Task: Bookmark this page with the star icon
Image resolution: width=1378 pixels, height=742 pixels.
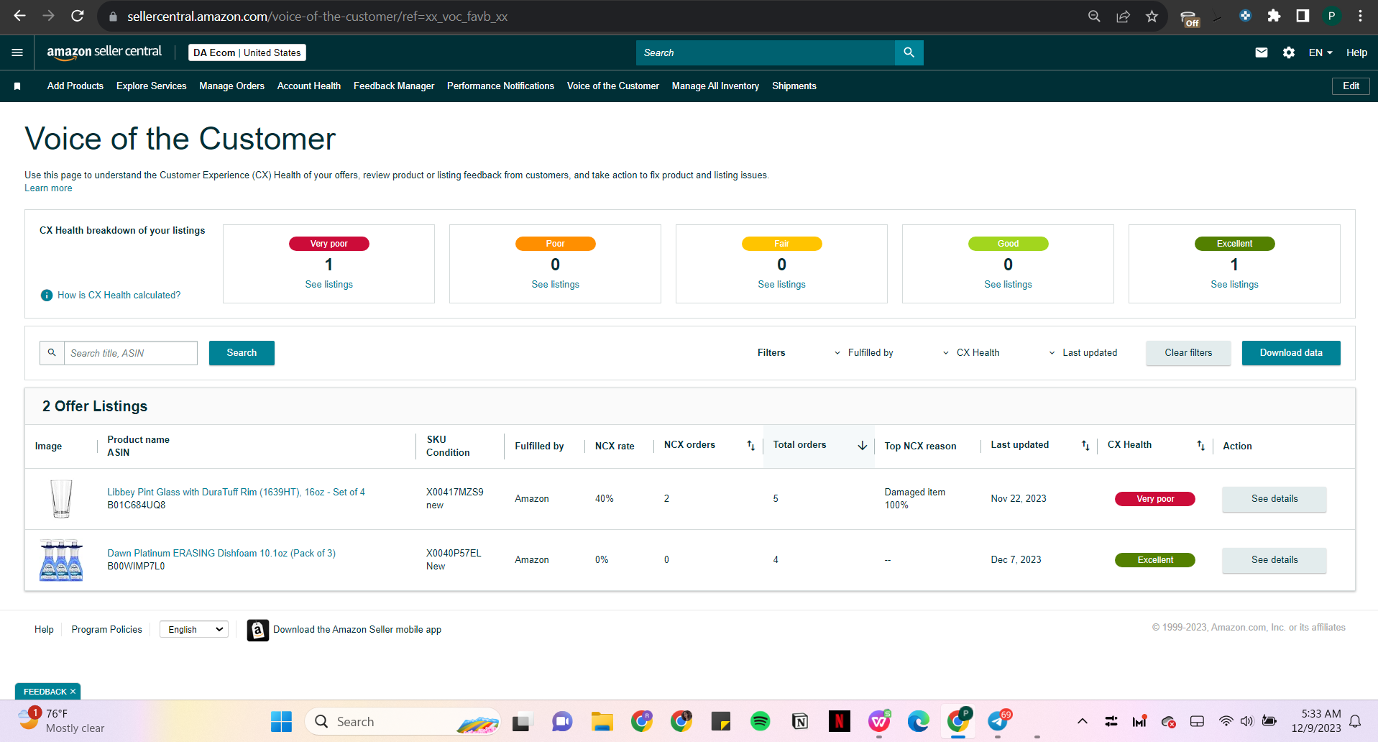Action: 1152,16
